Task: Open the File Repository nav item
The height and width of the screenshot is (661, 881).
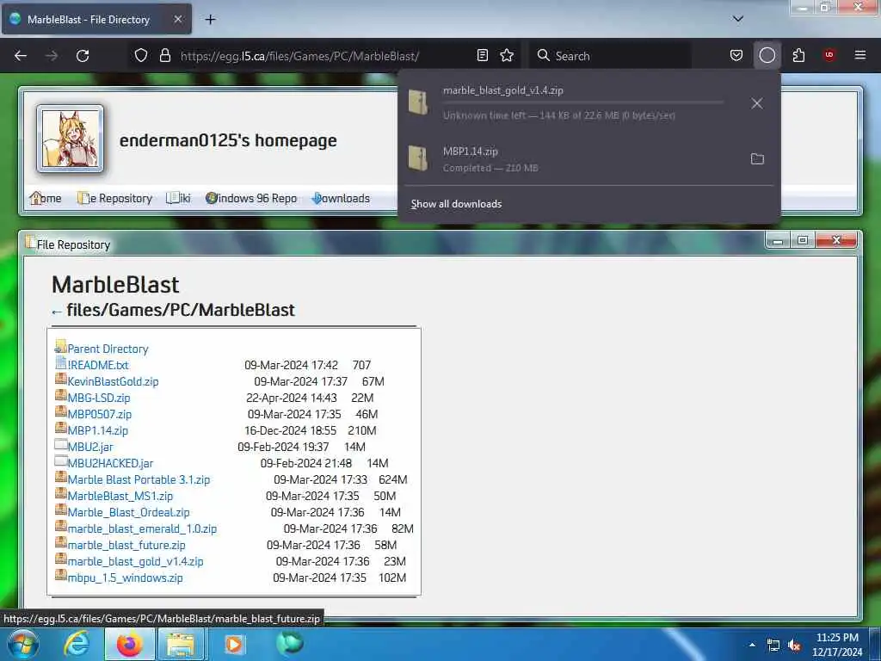Action: pyautogui.click(x=114, y=199)
